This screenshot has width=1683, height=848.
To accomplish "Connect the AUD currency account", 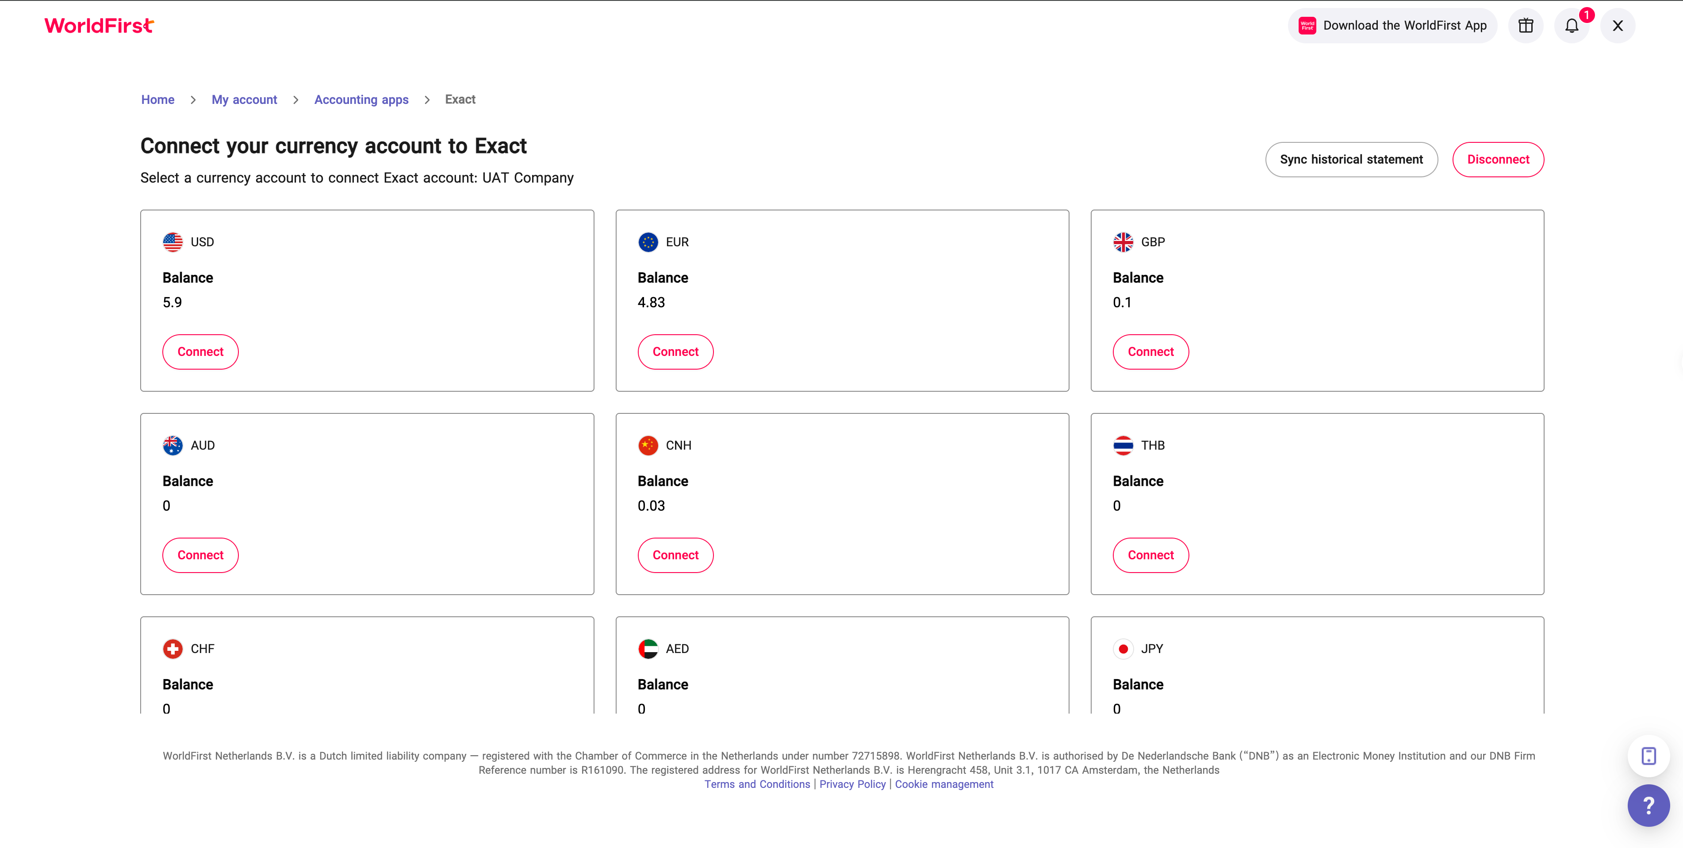I will point(200,555).
